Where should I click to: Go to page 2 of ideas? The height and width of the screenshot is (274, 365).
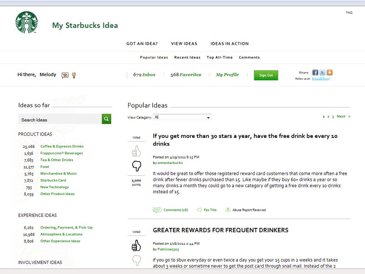[328, 116]
